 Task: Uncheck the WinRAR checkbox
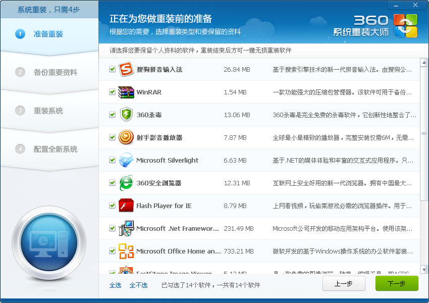pyautogui.click(x=113, y=92)
